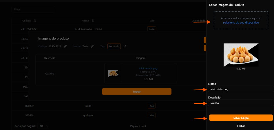Focus the Descrição input field

pos(241,103)
